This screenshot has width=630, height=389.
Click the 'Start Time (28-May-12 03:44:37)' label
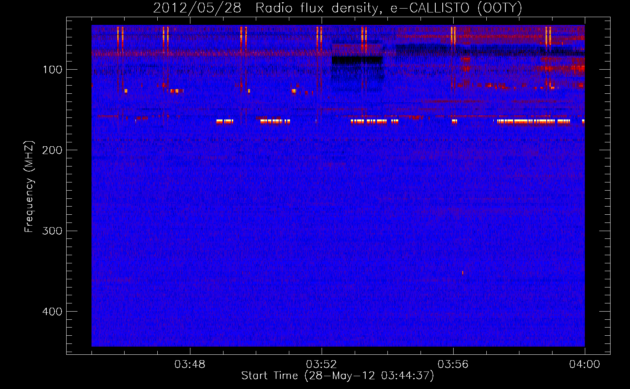(x=338, y=376)
